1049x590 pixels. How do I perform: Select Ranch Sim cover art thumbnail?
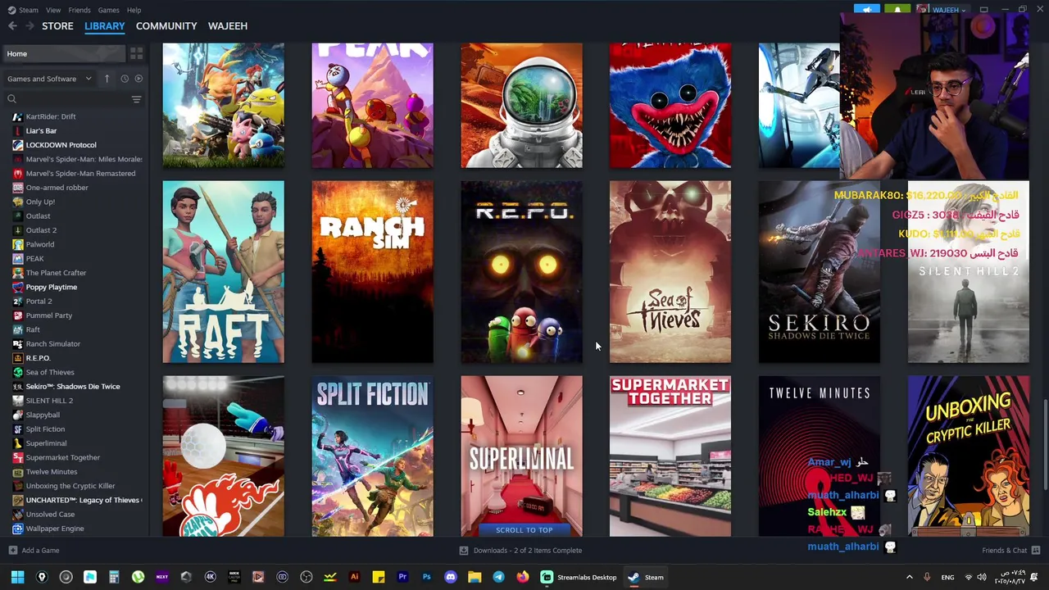tap(373, 272)
